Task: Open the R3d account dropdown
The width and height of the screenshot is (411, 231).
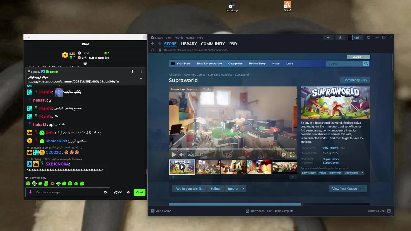Action: (x=357, y=38)
